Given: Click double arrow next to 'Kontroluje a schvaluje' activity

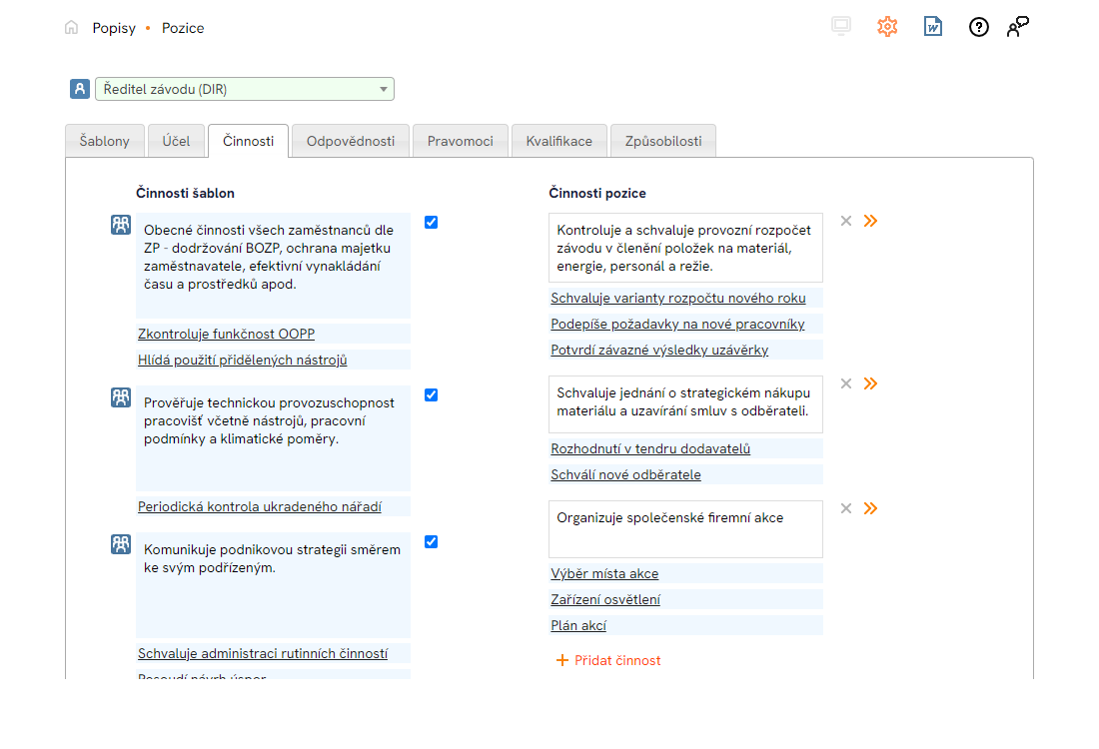Looking at the screenshot, I should [x=870, y=221].
